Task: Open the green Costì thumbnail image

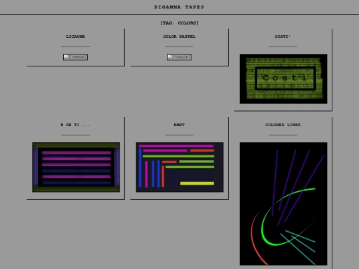Action: pyautogui.click(x=283, y=79)
